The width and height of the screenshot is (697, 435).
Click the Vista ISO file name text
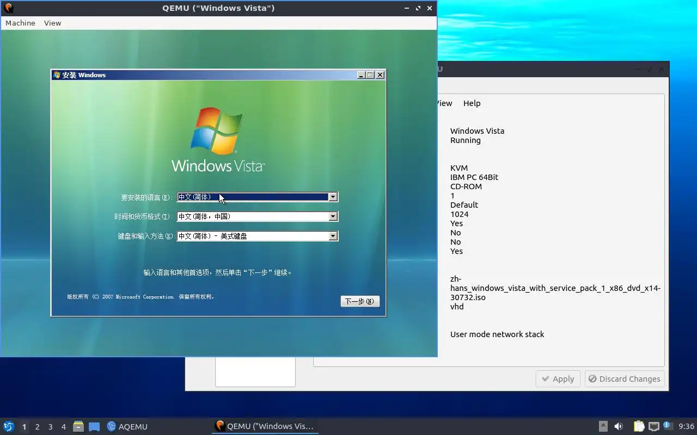tap(555, 288)
